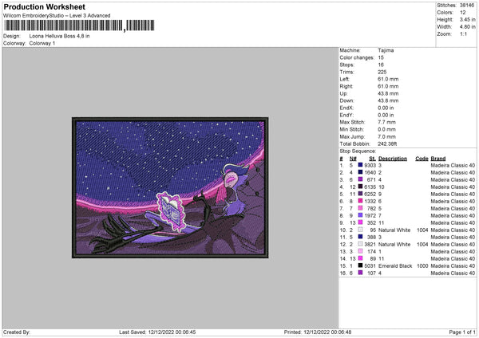479x338 pixels.
Task: Select 'Madeira Classic 40' brand in stop row 16
Action: pyautogui.click(x=453, y=273)
